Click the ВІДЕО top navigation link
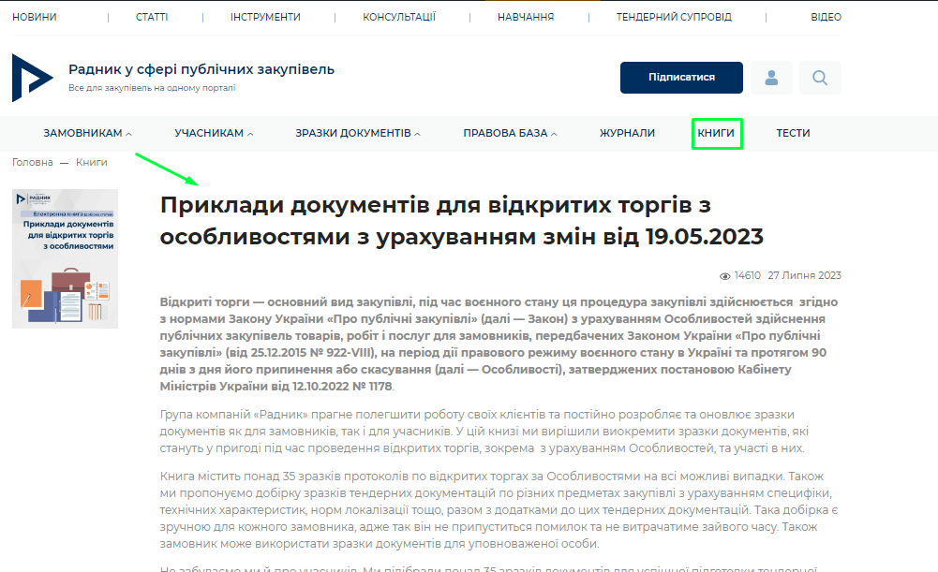The image size is (938, 572). (x=826, y=17)
